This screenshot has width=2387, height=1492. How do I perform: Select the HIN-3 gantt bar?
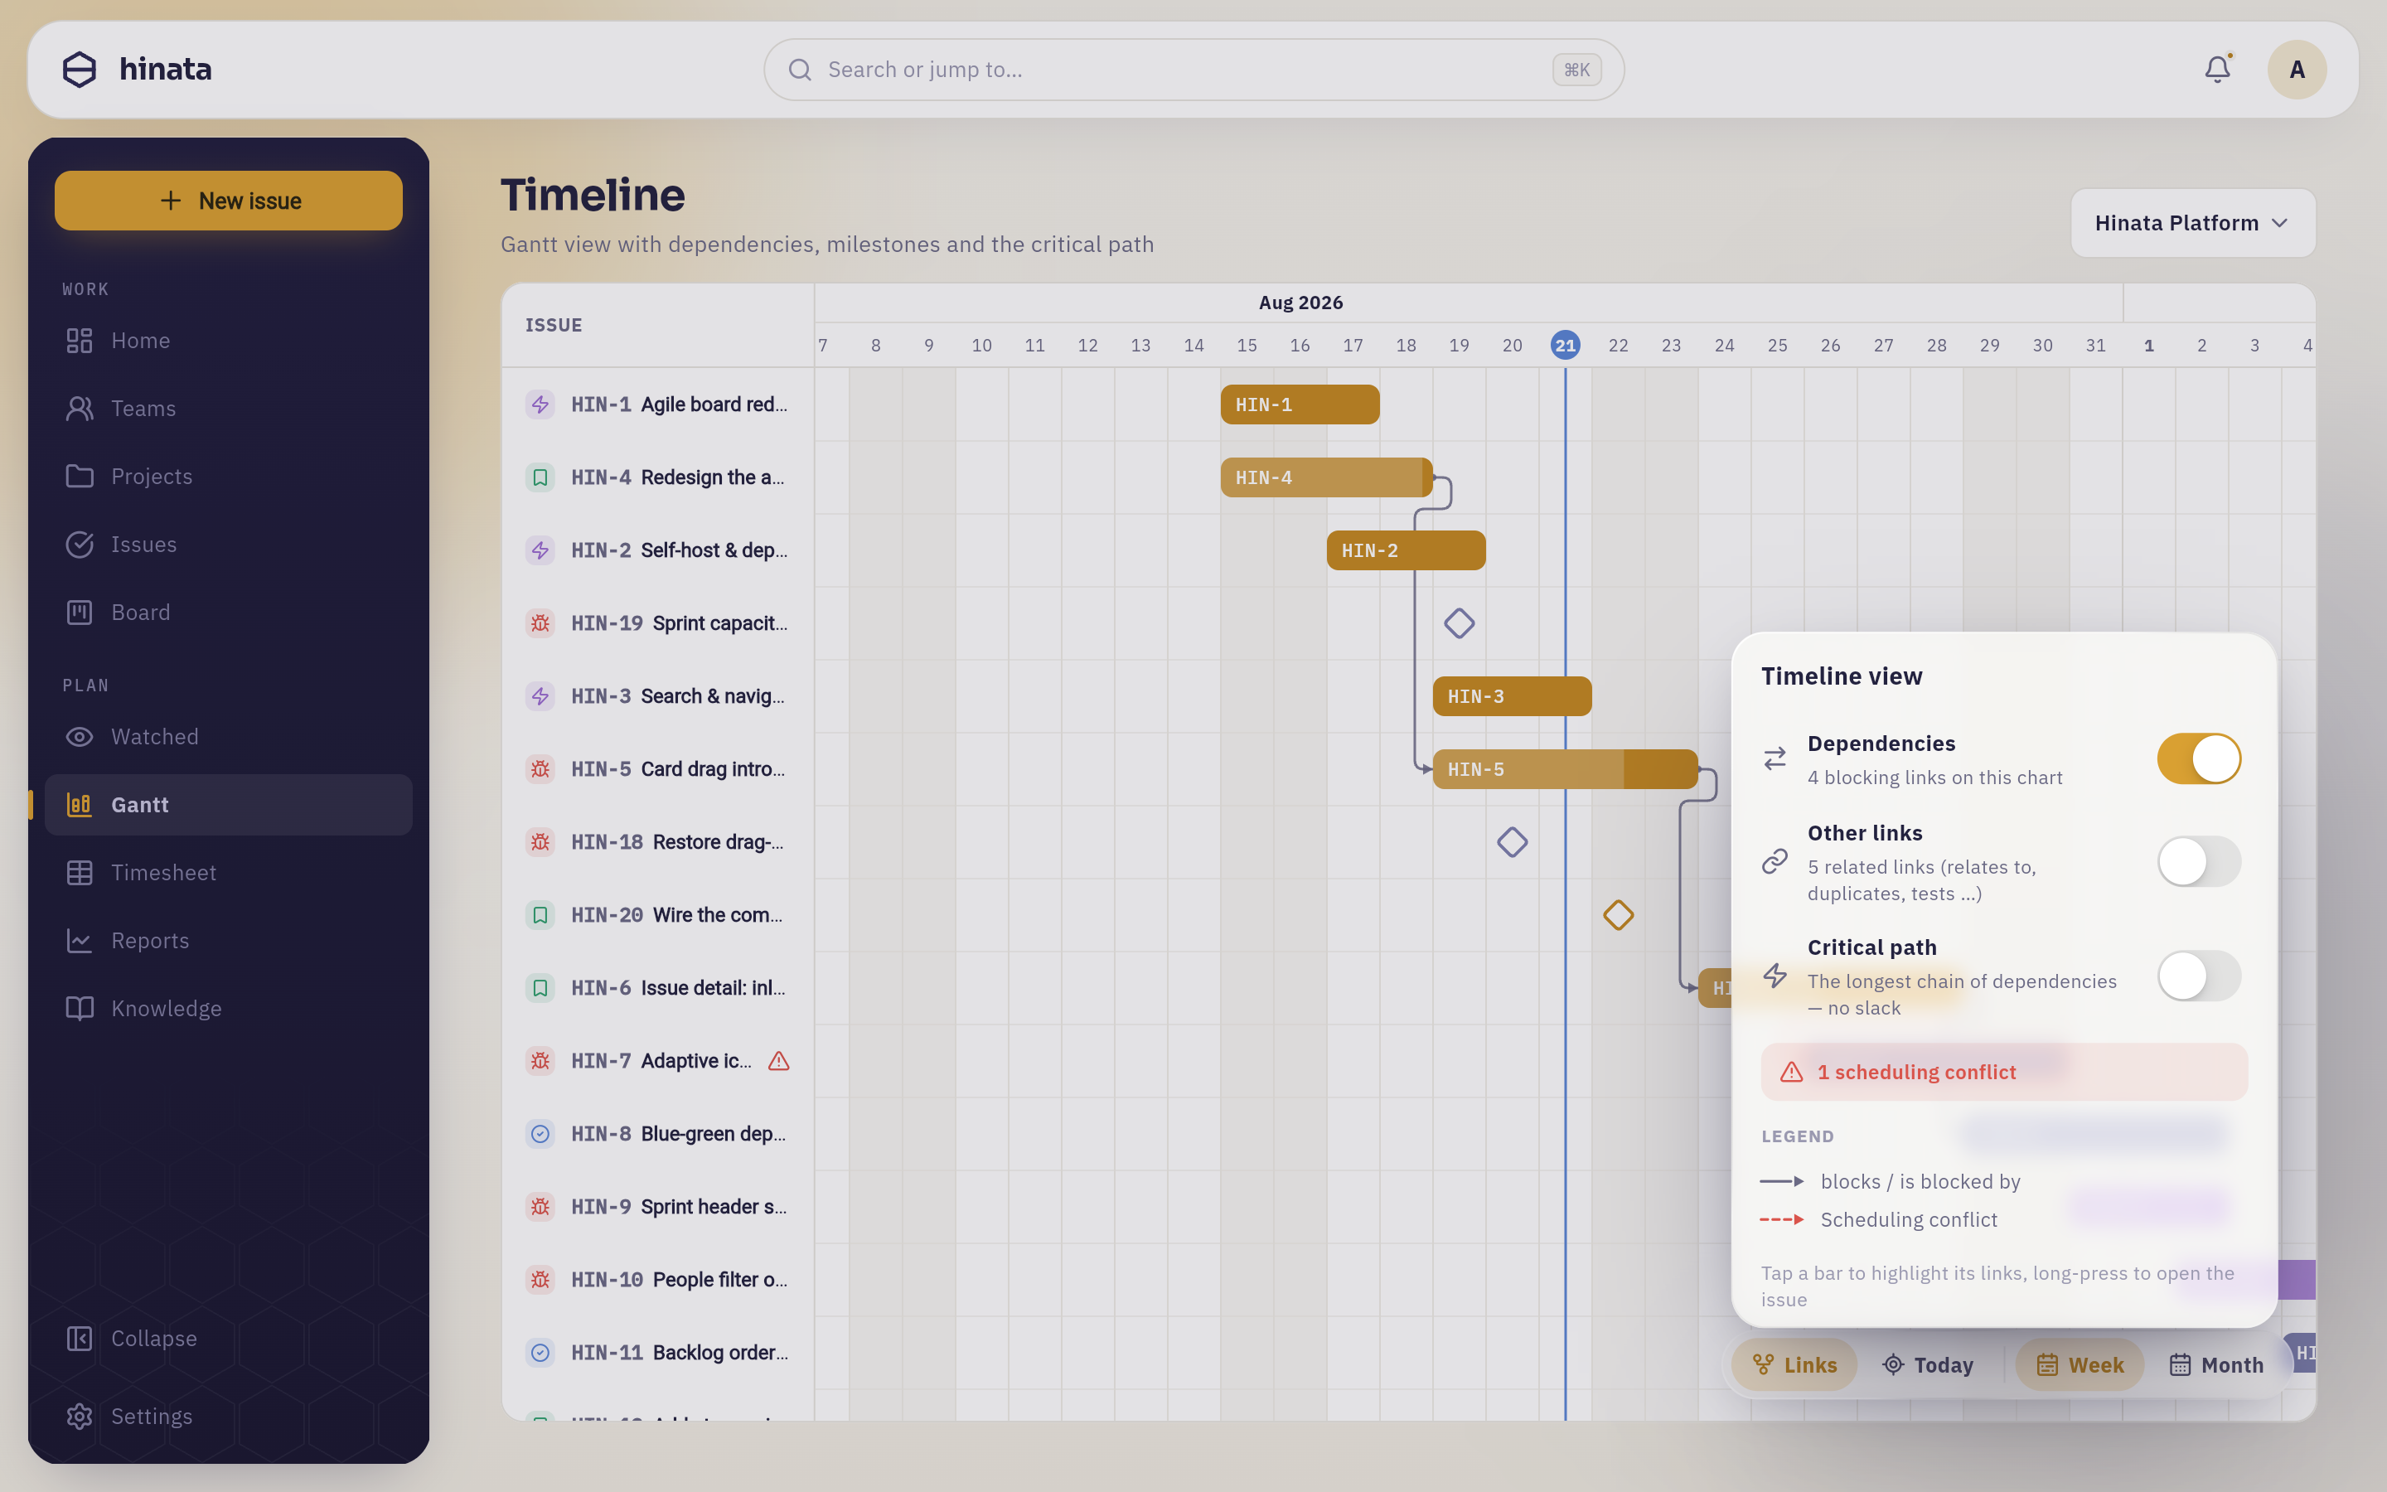pyautogui.click(x=1512, y=696)
